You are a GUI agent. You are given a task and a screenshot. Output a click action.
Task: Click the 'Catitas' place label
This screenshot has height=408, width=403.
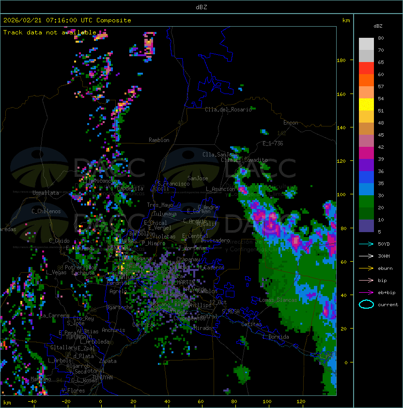tap(251, 324)
